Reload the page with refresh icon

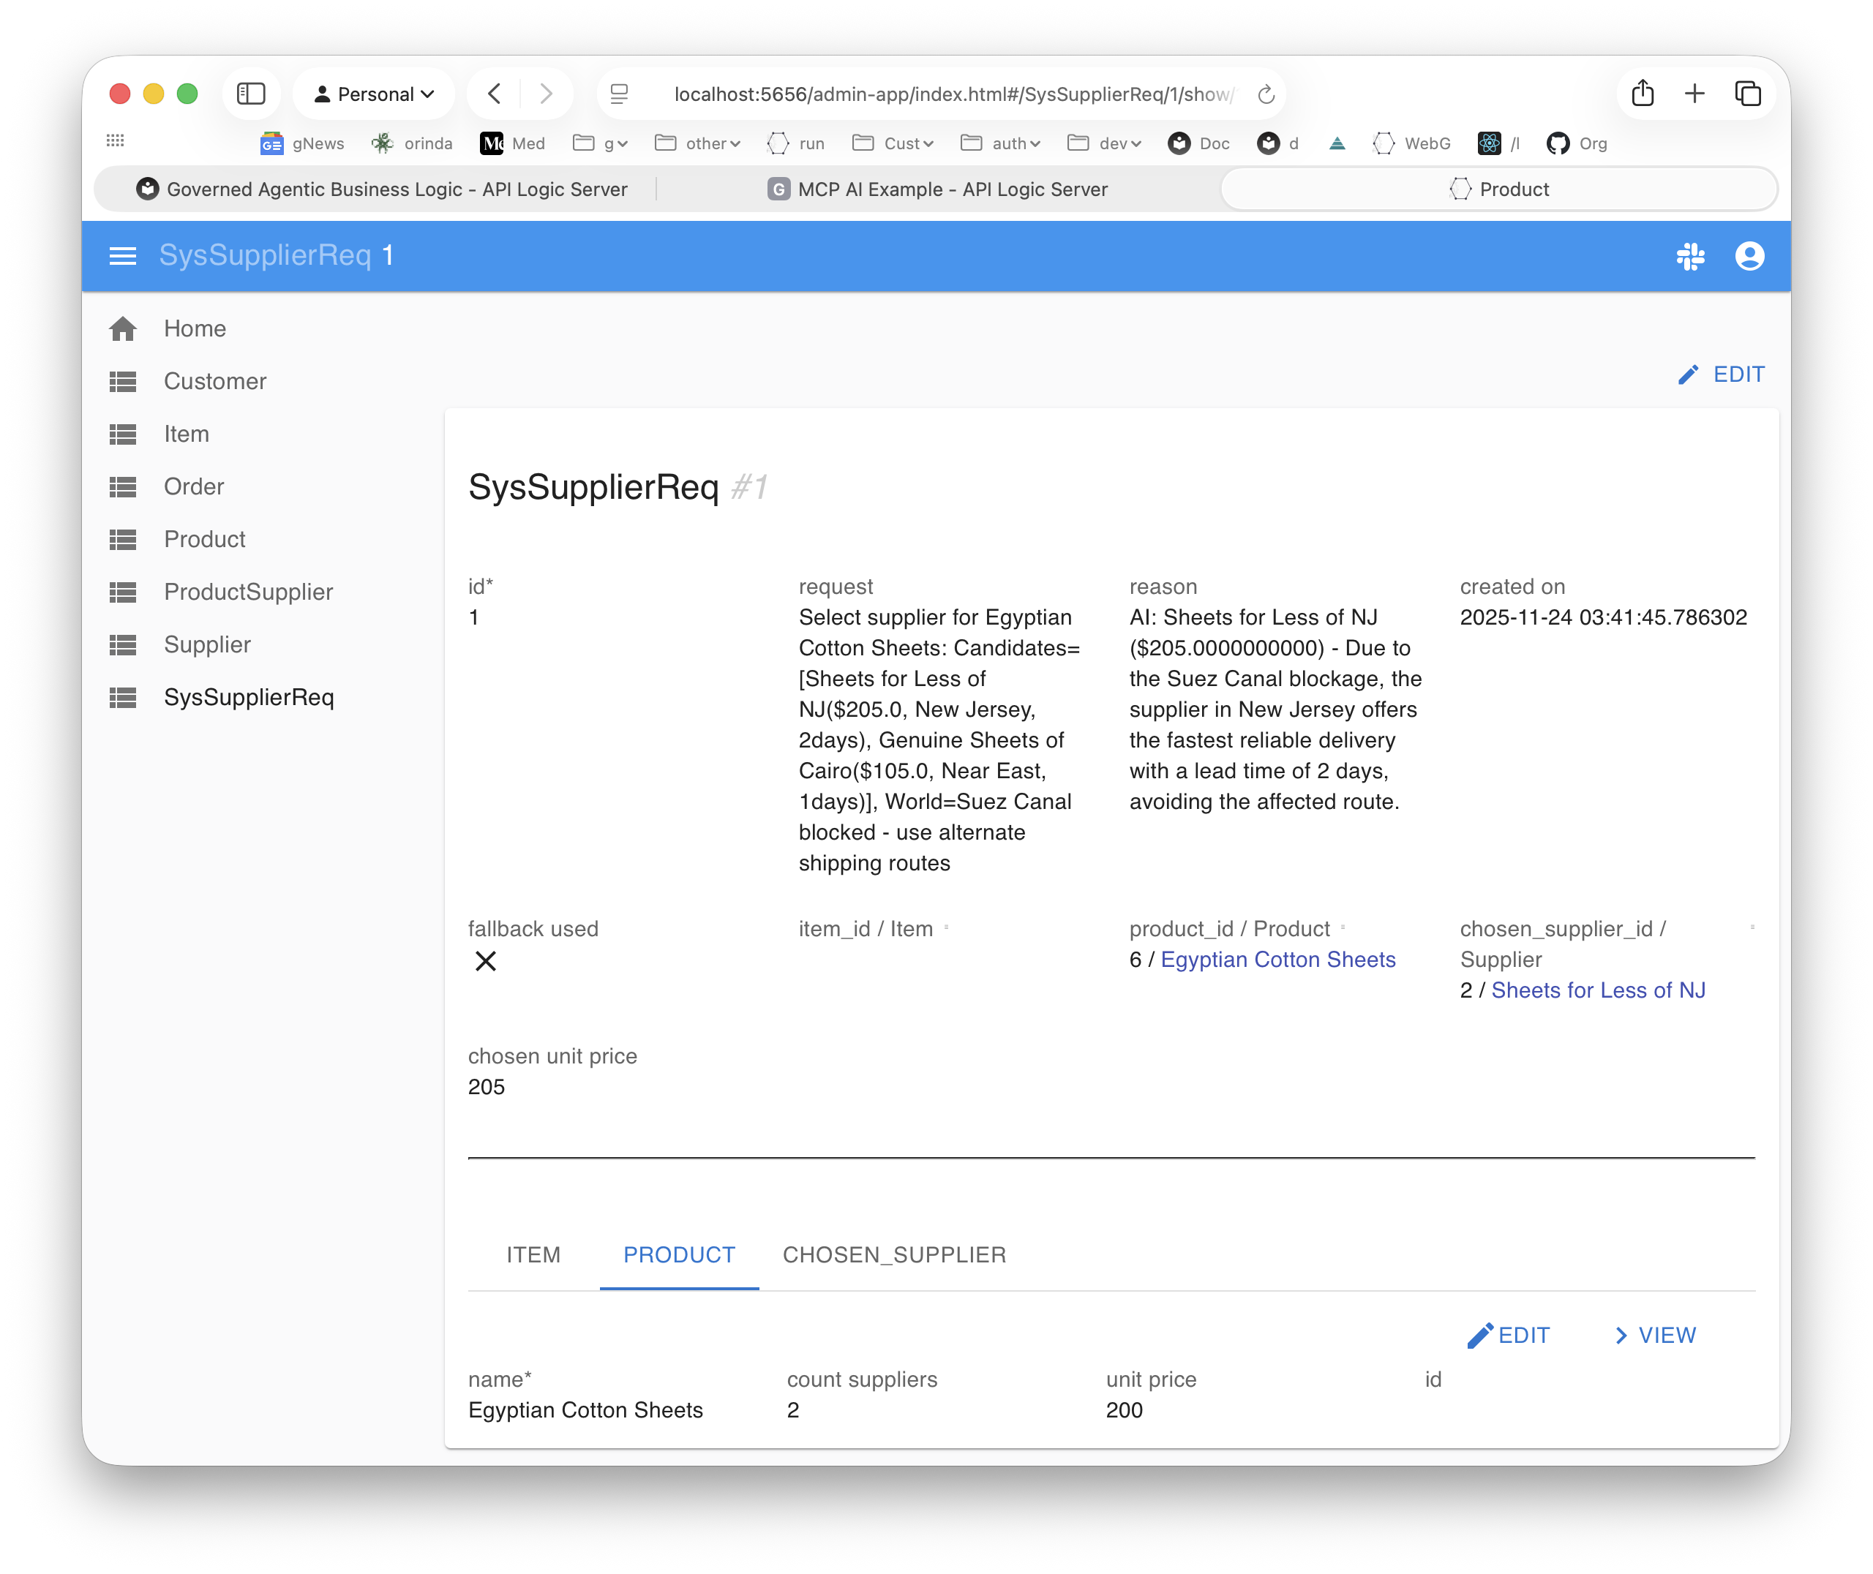1265,94
